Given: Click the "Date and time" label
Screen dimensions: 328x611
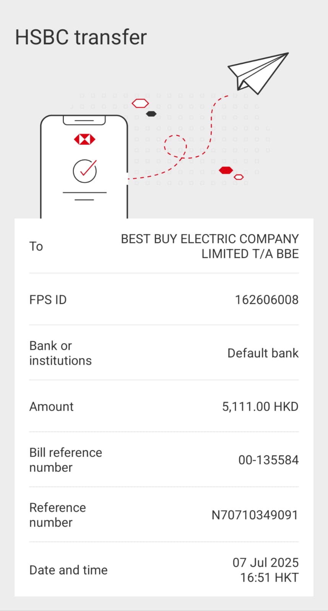Looking at the screenshot, I should coord(68,570).
